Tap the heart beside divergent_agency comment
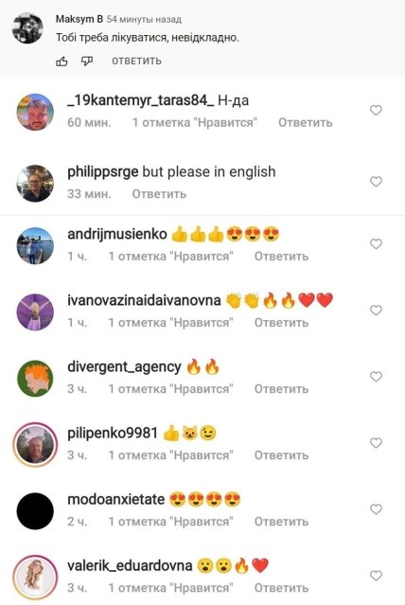The height and width of the screenshot is (605, 405). (x=376, y=377)
